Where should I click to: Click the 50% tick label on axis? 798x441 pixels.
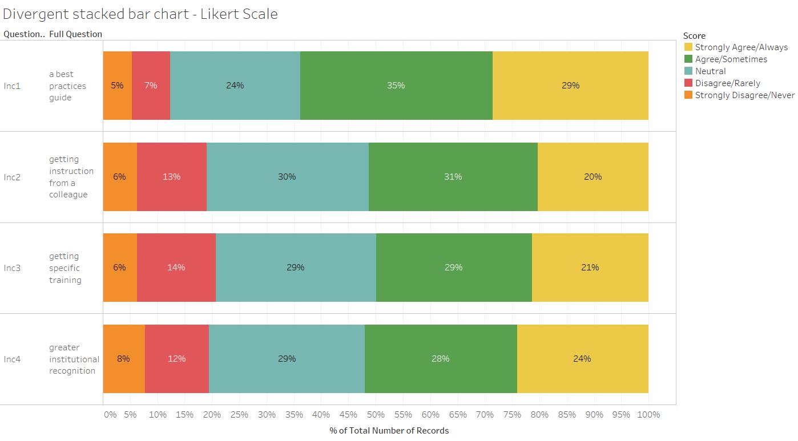(x=376, y=415)
